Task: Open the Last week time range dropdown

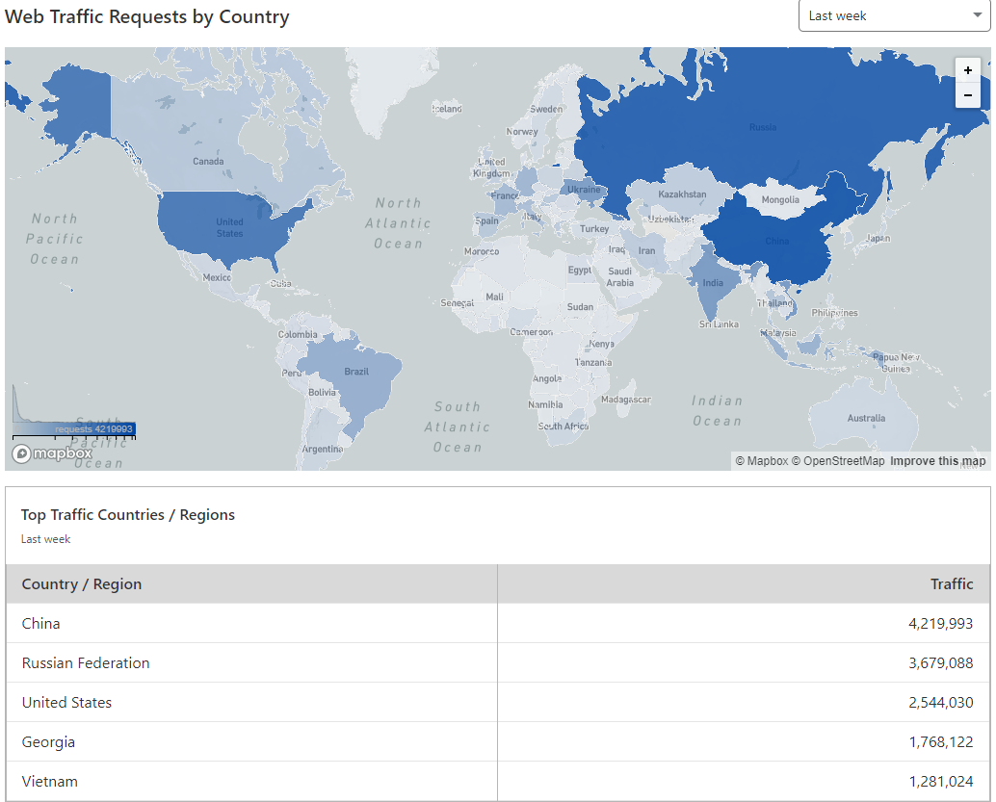Action: pyautogui.click(x=894, y=15)
